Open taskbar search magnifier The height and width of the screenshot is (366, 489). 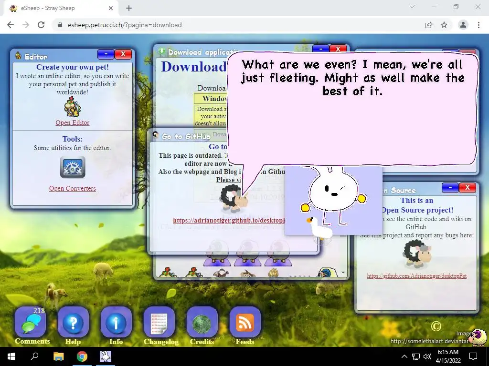34,356
